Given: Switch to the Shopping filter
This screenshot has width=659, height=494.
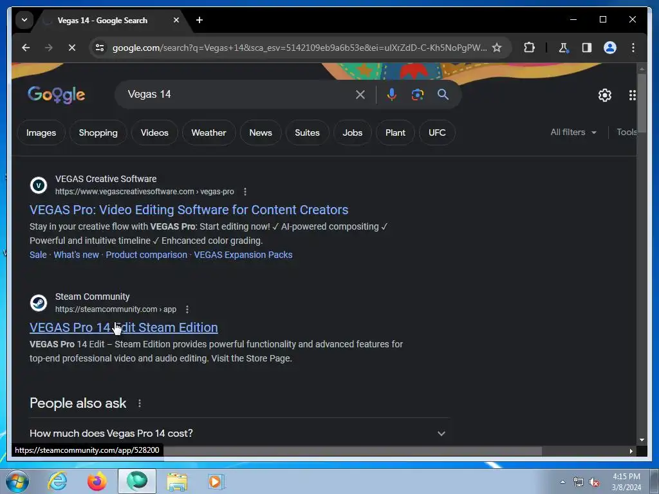Looking at the screenshot, I should tap(98, 133).
